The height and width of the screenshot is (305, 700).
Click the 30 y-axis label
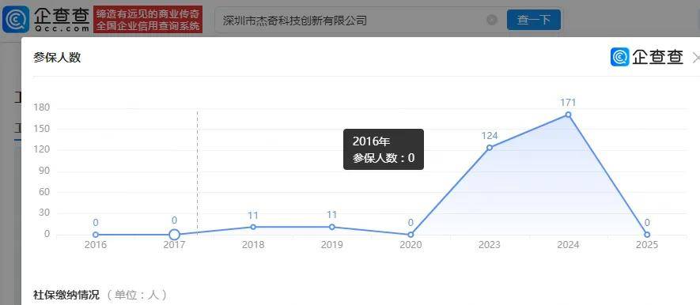(44, 213)
